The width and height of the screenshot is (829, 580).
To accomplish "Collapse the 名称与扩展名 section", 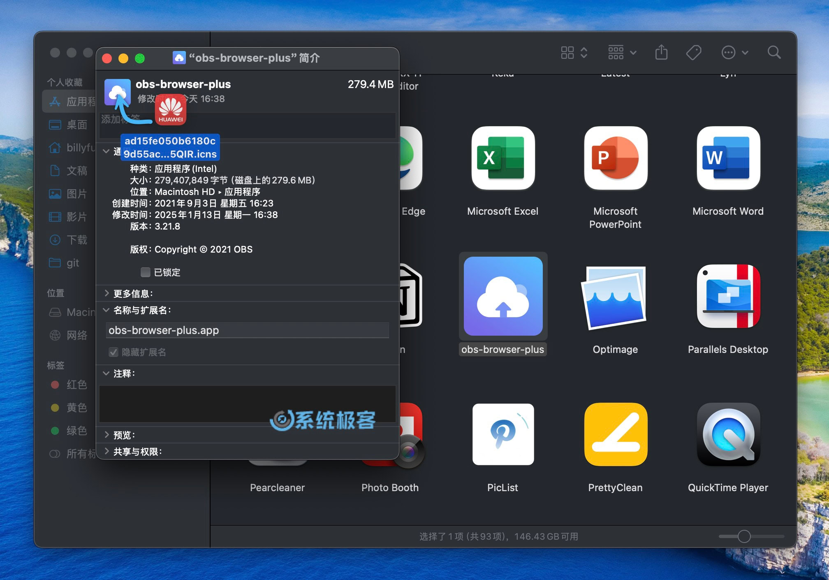I will point(107,310).
